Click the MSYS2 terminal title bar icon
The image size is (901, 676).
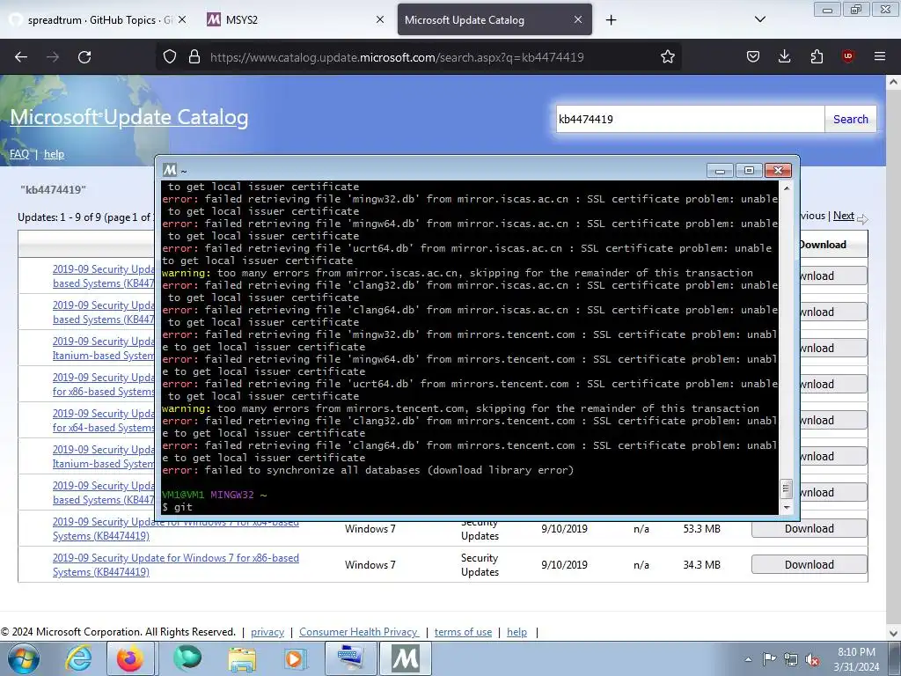(x=170, y=170)
